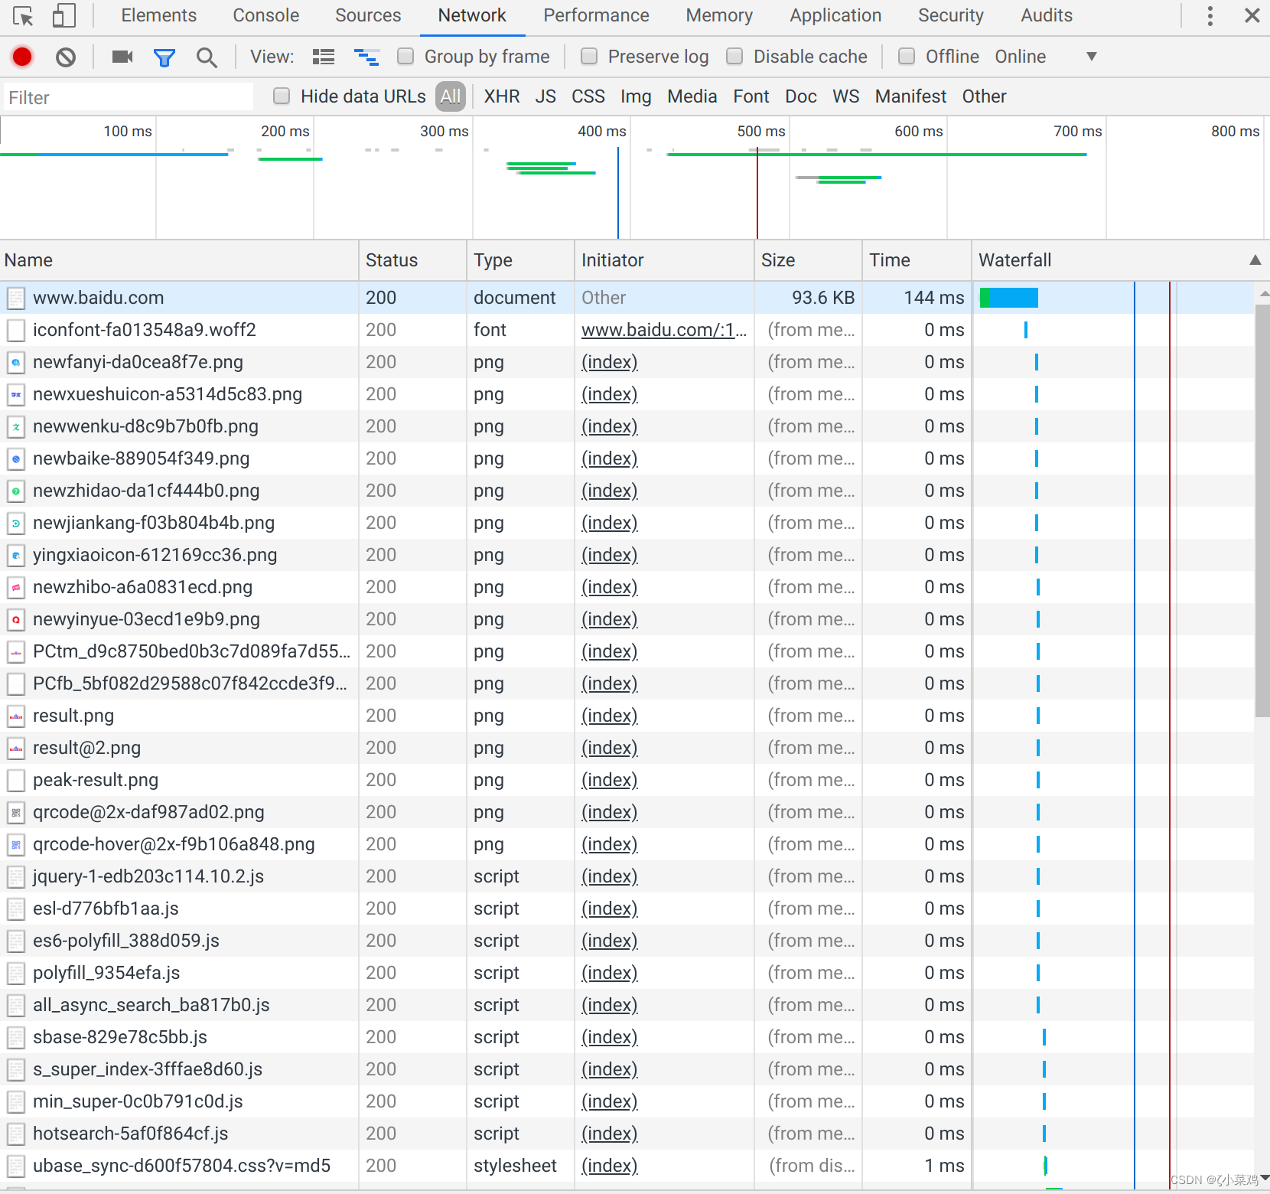Click the file icon of qrcode@2x-daf987ad02.png
The height and width of the screenshot is (1194, 1270).
(16, 812)
